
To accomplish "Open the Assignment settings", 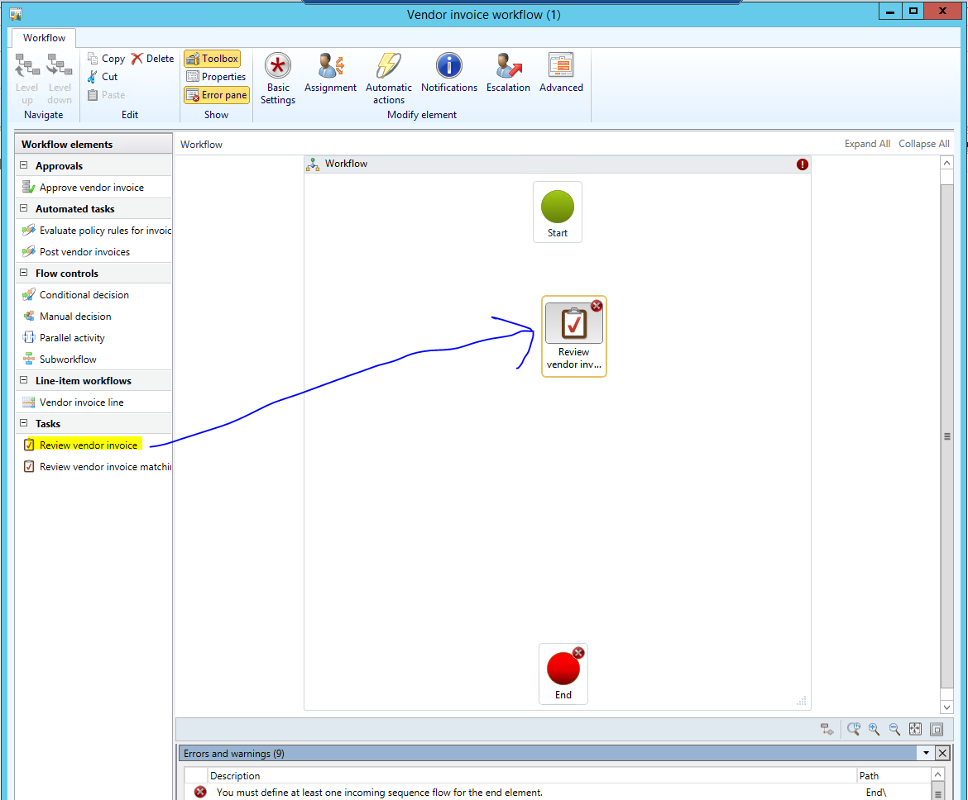I will 330,74.
